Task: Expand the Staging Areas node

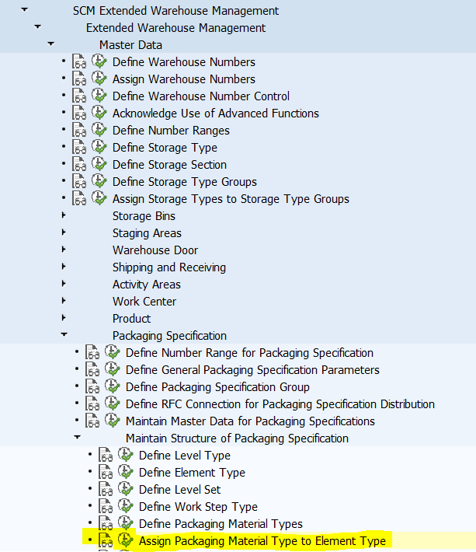Action: [64, 232]
